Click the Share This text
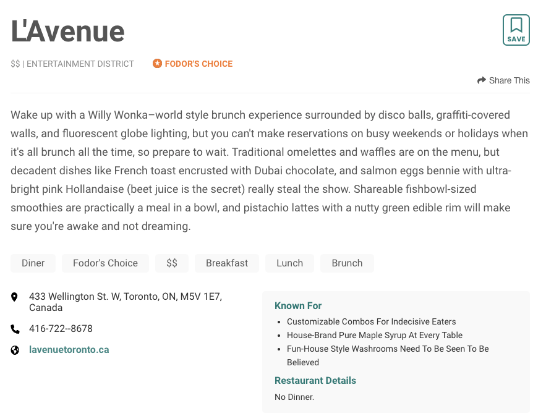The height and width of the screenshot is (416, 546). (509, 80)
